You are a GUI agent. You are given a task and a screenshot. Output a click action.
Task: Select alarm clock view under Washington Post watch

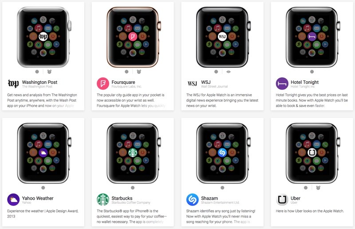[x=49, y=71]
